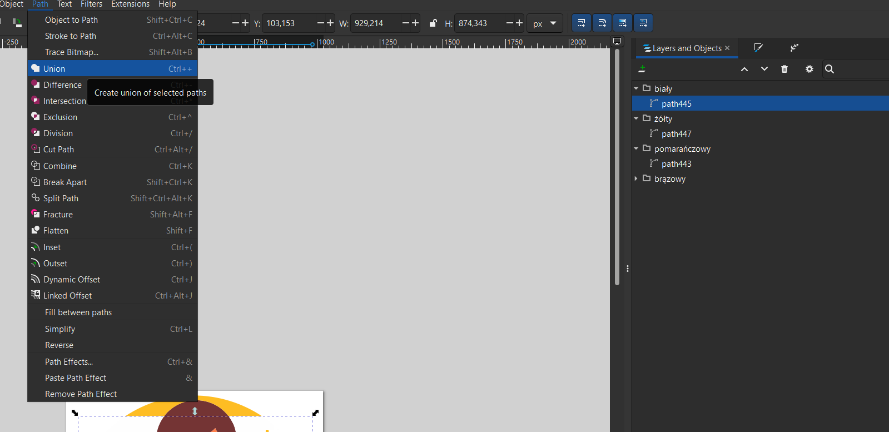This screenshot has height=432, width=889.
Task: Choose Object to Path entry
Action: tap(112, 19)
